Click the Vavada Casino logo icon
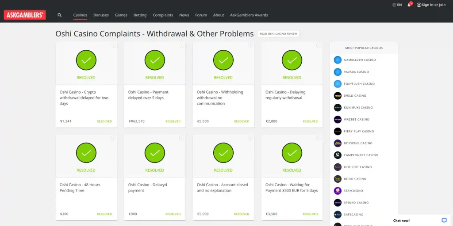Image resolution: width=453 pixels, height=226 pixels. [x=338, y=72]
